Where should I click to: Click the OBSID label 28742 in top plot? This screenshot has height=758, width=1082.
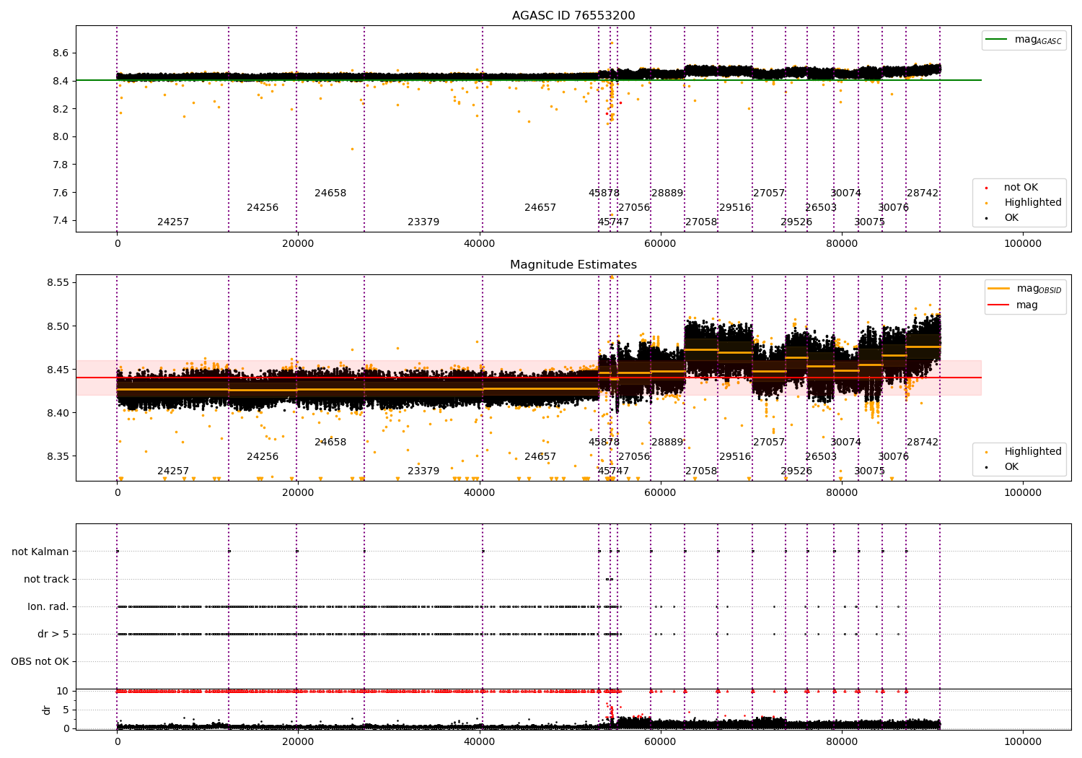pos(923,193)
